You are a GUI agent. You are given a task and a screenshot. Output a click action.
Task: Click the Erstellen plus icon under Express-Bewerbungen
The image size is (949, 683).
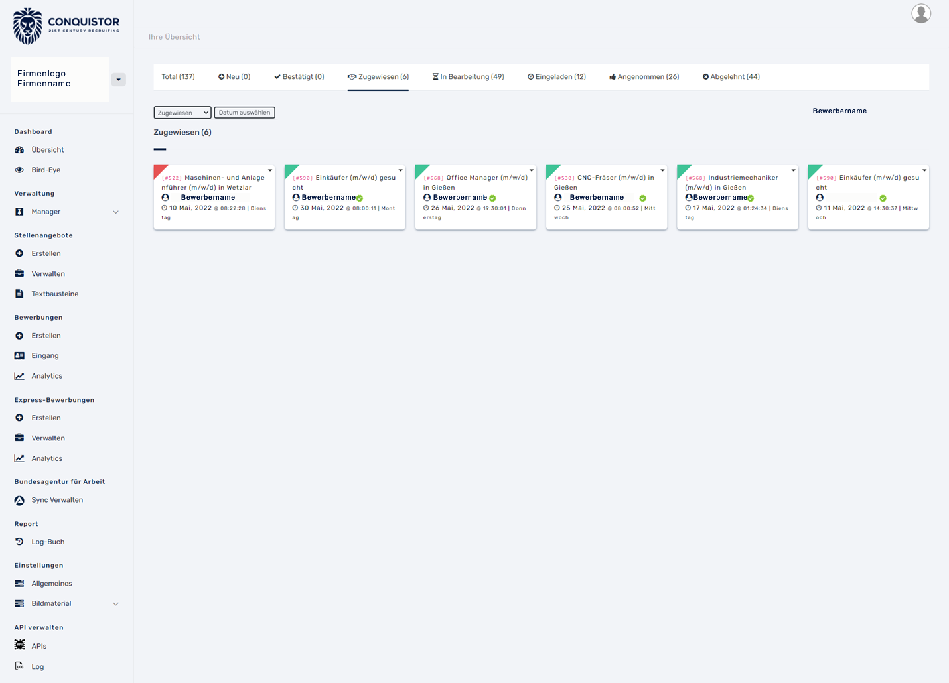(19, 418)
